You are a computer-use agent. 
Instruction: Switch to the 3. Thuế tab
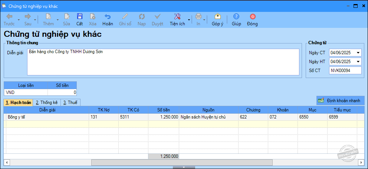[x=70, y=103]
